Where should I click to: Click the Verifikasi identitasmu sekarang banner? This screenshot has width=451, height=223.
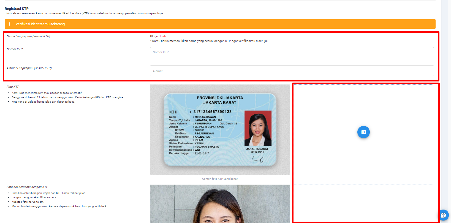pyautogui.click(x=220, y=24)
